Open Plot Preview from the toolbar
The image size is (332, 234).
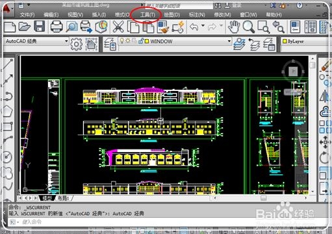click(71, 27)
